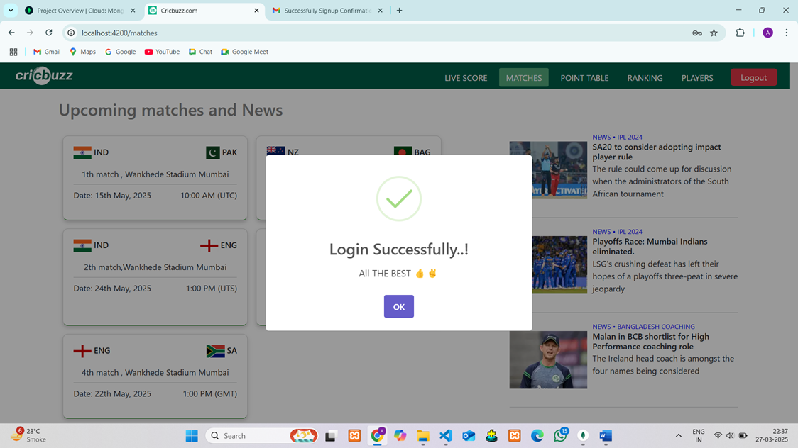Click the red Logout button
The height and width of the screenshot is (448, 798).
(x=753, y=77)
